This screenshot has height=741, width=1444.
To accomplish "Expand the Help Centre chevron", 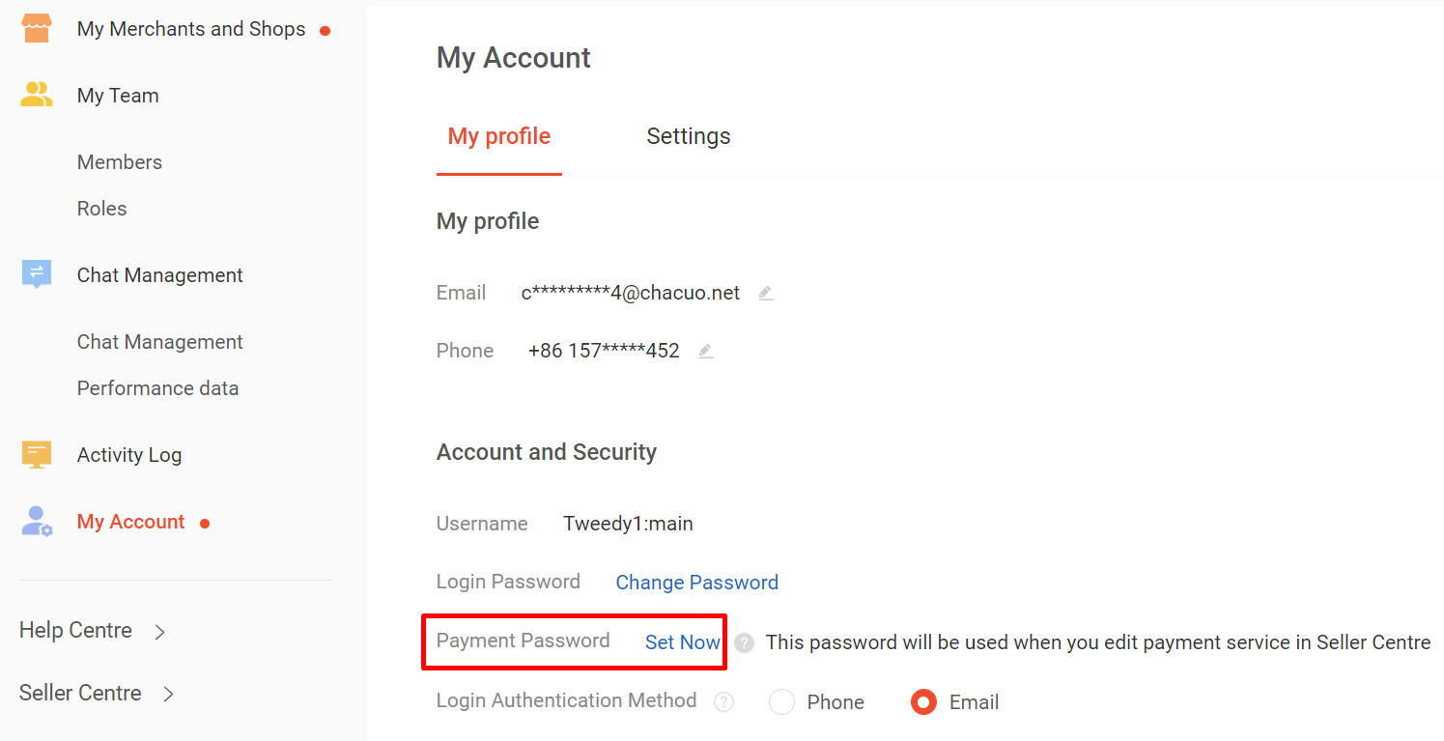I will pyautogui.click(x=160, y=632).
